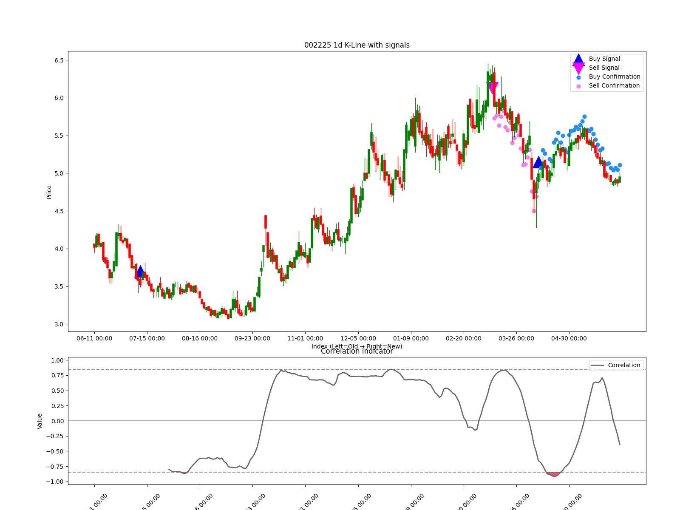This screenshot has height=510, width=680.
Task: Click the 5.0 price tick label
Action: [59, 173]
